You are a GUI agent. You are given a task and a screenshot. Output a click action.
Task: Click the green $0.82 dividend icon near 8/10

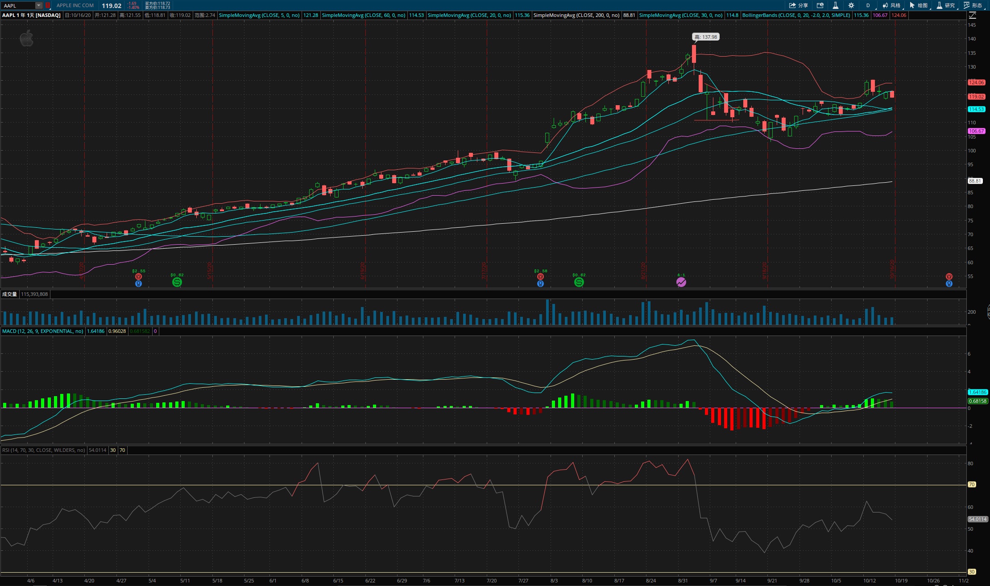click(579, 282)
